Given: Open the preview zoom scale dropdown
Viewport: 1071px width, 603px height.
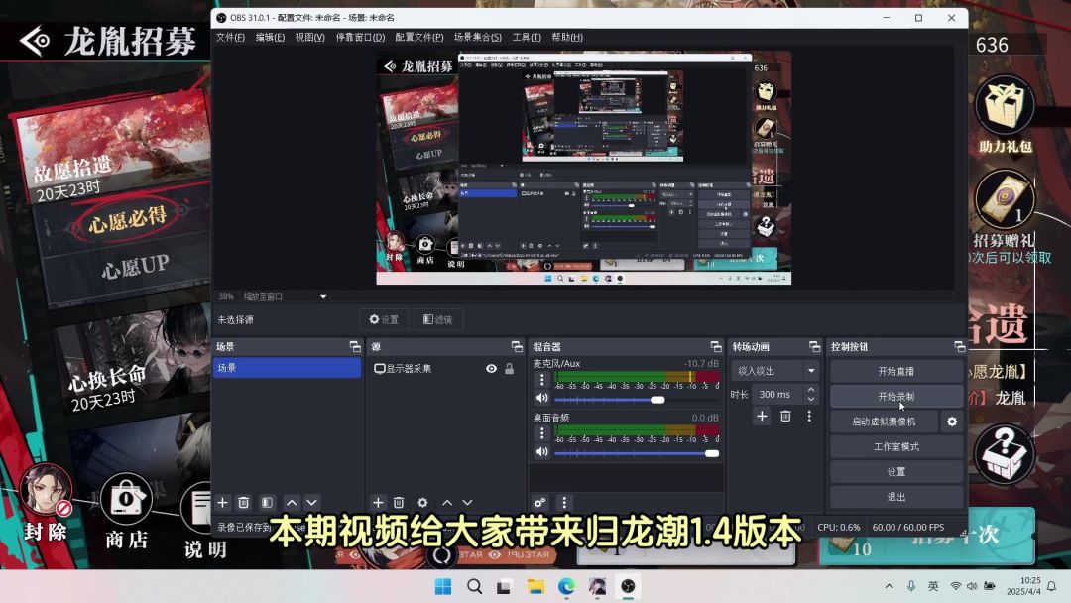Looking at the screenshot, I should point(322,296).
